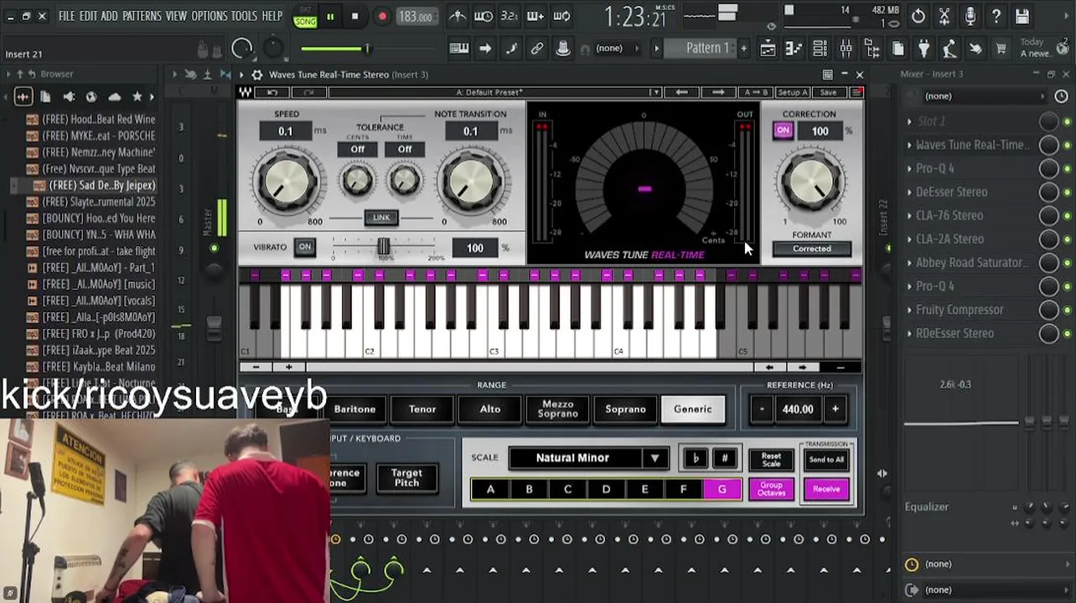The width and height of the screenshot is (1076, 603).
Task: Click the A→B copy button
Action: tap(755, 92)
